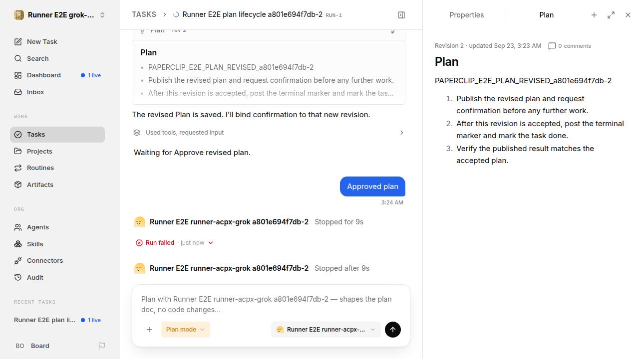
Task: Toggle the side panel layout icon
Action: point(401,15)
